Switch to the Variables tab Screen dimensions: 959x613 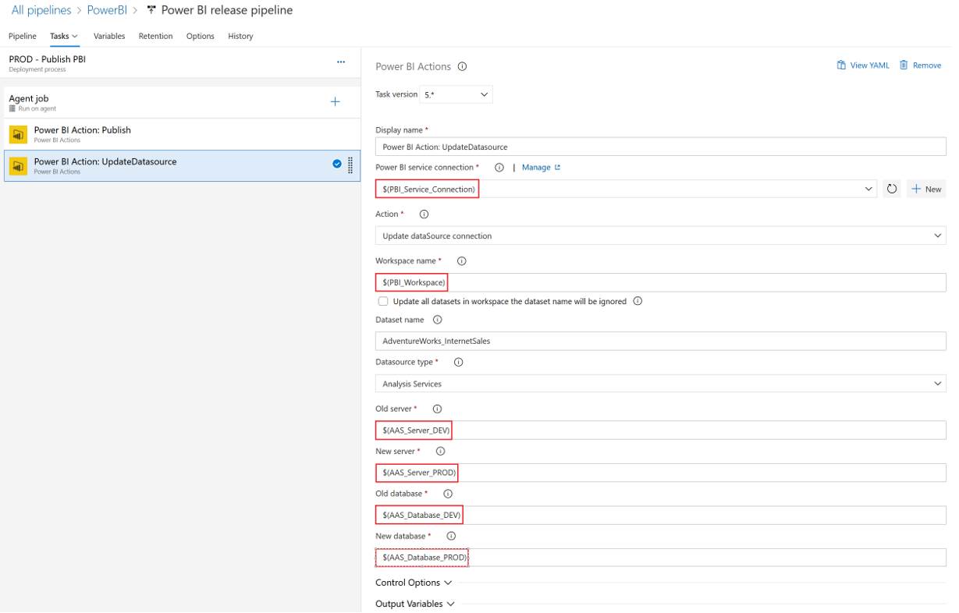[x=109, y=36]
